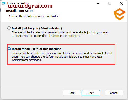
Task: Click the empty gray area below the options
Action: 64,75
